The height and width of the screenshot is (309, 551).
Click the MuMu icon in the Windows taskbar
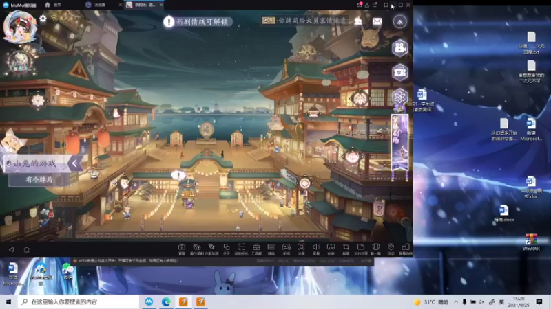pyautogui.click(x=149, y=301)
